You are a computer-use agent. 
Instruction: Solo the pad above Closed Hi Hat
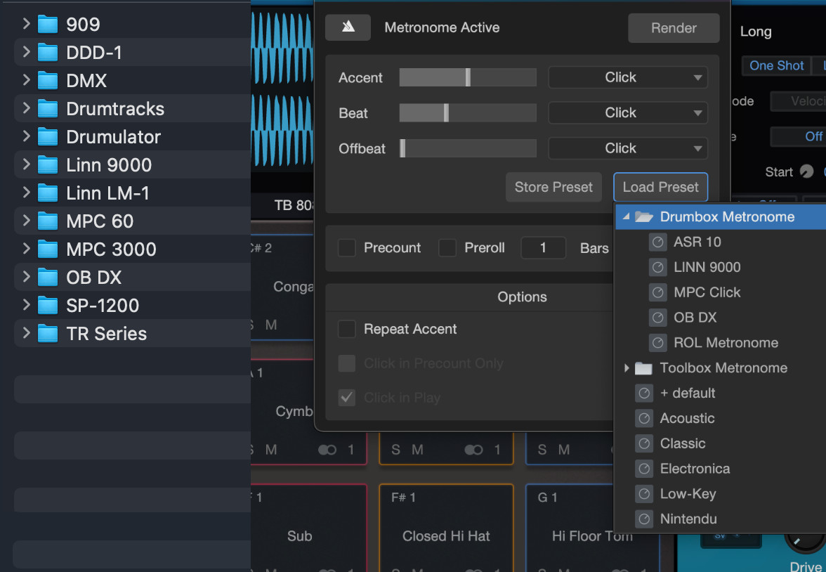pyautogui.click(x=395, y=450)
